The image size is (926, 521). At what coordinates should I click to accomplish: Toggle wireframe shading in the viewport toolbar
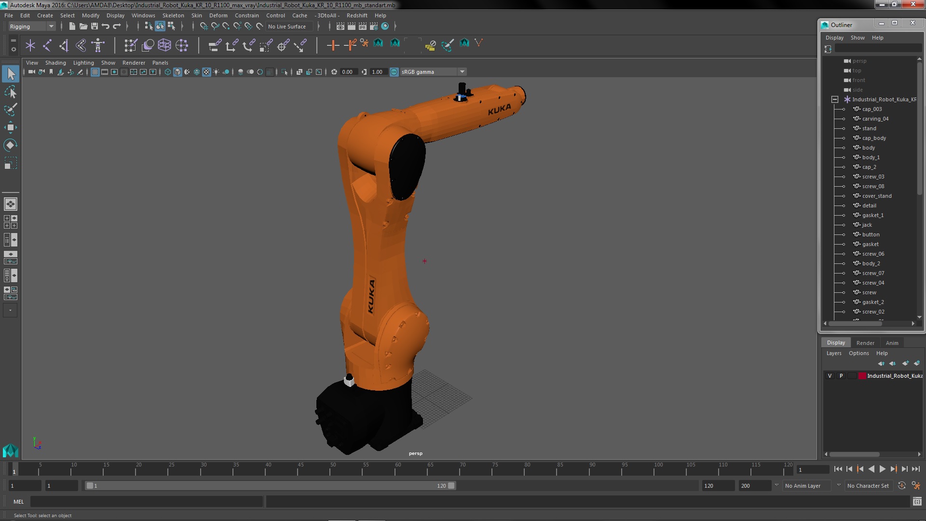(168, 72)
